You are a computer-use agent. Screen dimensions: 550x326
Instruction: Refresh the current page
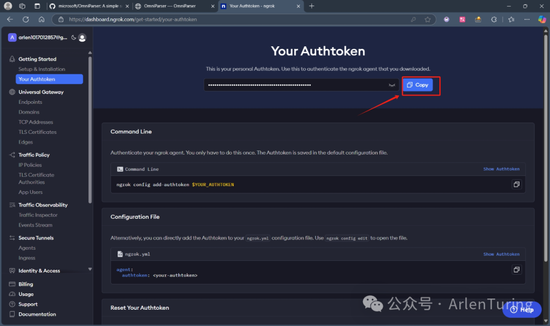point(25,19)
